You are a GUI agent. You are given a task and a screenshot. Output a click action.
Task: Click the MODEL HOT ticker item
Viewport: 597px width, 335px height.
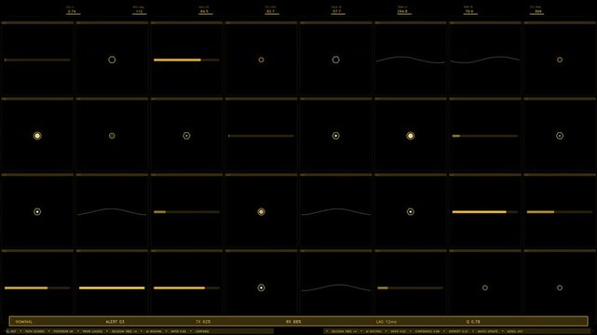tap(515, 331)
